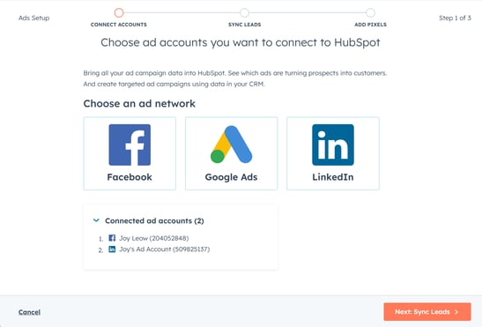
Task: Select the Sync Leads step circle
Action: (x=244, y=12)
